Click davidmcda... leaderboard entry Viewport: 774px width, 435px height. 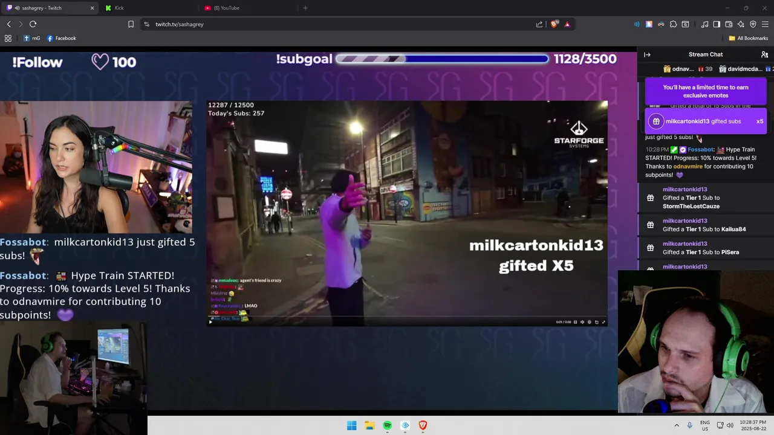pyautogui.click(x=744, y=69)
